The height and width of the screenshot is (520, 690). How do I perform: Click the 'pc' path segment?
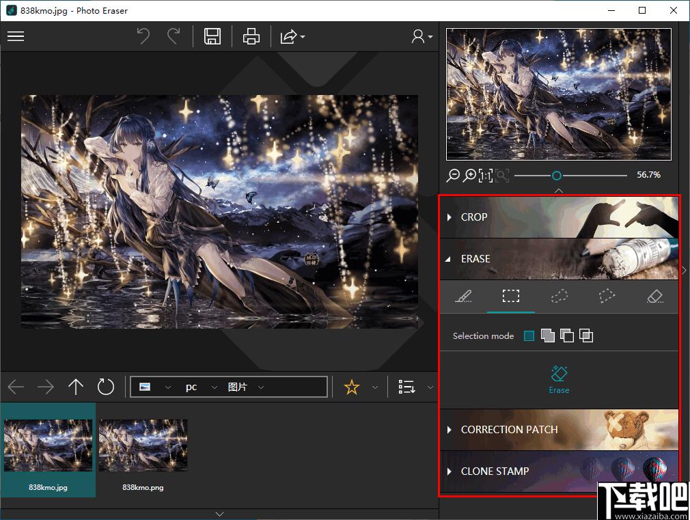tap(191, 387)
